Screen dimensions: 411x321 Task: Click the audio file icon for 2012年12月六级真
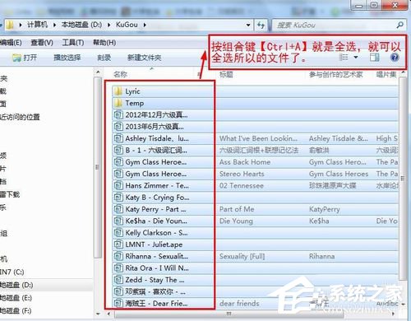tap(118, 114)
